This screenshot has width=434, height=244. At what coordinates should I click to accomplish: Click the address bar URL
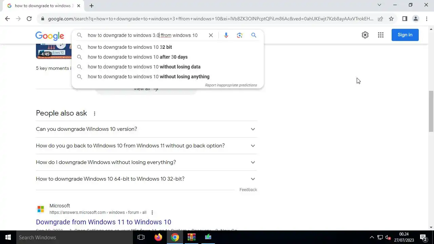(x=211, y=19)
